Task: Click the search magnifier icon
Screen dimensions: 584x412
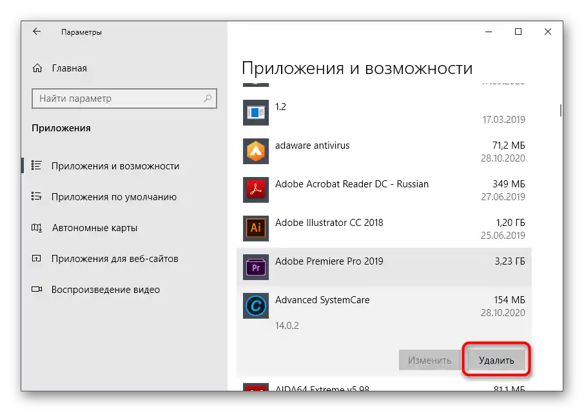Action: 208,98
